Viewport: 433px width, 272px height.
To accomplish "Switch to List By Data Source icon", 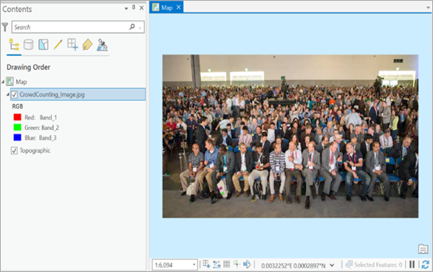I will (x=28, y=45).
